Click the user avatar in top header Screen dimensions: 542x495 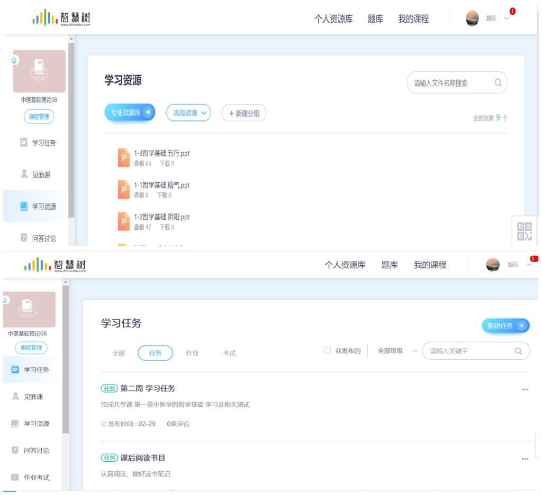click(x=472, y=18)
